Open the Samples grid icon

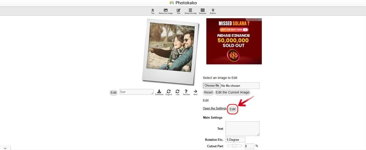pos(203,11)
